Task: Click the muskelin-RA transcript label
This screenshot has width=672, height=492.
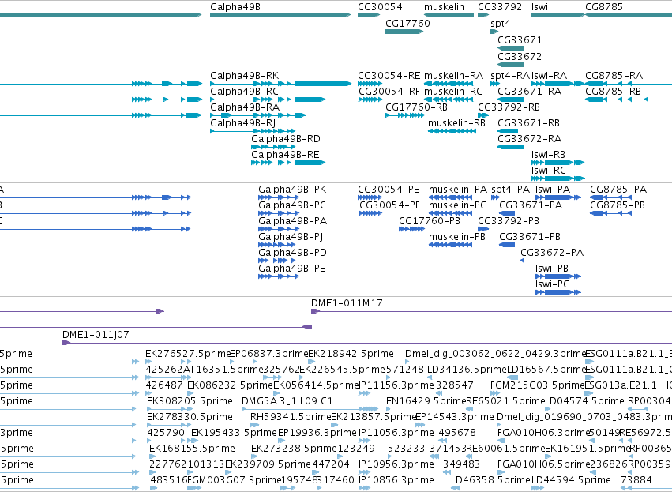Action: point(453,76)
